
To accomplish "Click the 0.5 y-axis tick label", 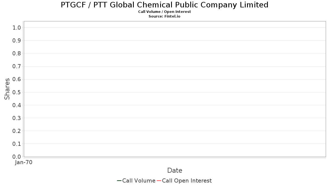I will (x=17, y=92).
